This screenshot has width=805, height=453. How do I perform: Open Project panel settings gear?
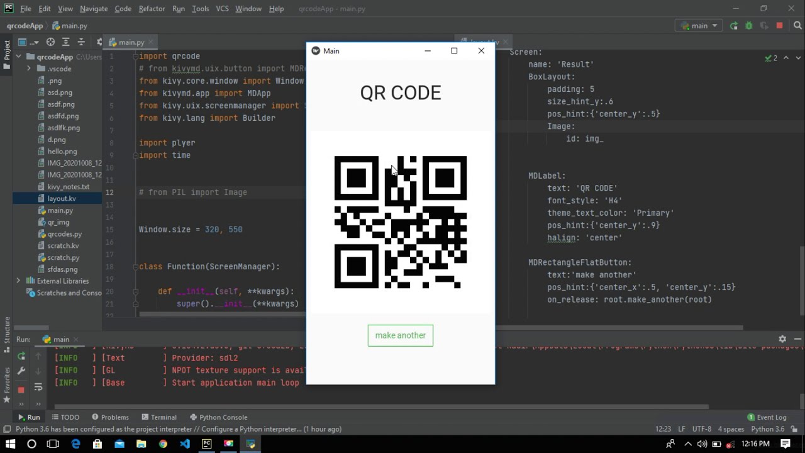click(x=99, y=42)
